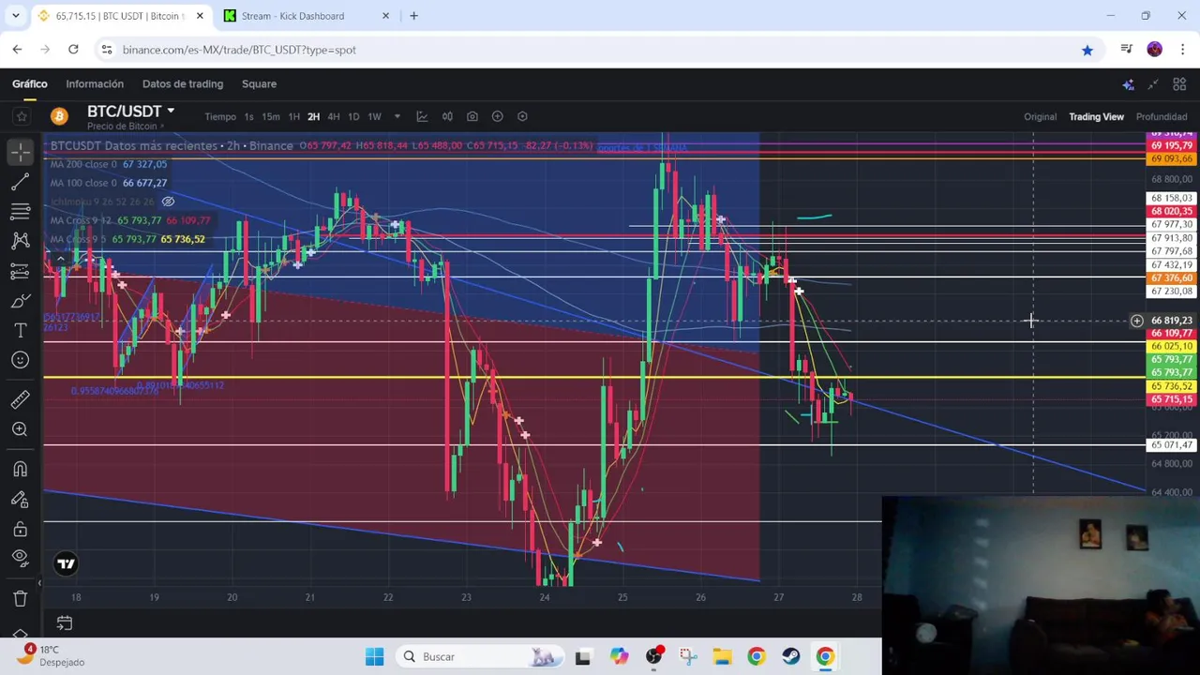Click the browser address bar URL
Screen dimensions: 1200x675
(x=239, y=50)
